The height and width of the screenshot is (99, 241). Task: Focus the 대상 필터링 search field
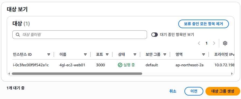coord(80,35)
